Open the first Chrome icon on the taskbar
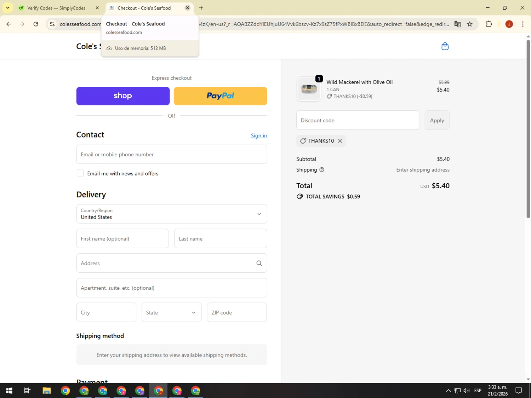 pos(65,391)
